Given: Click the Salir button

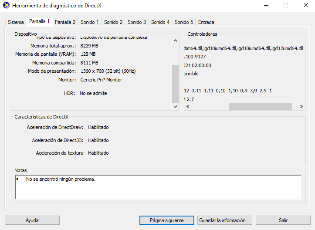Looking at the screenshot, I should click(283, 220).
